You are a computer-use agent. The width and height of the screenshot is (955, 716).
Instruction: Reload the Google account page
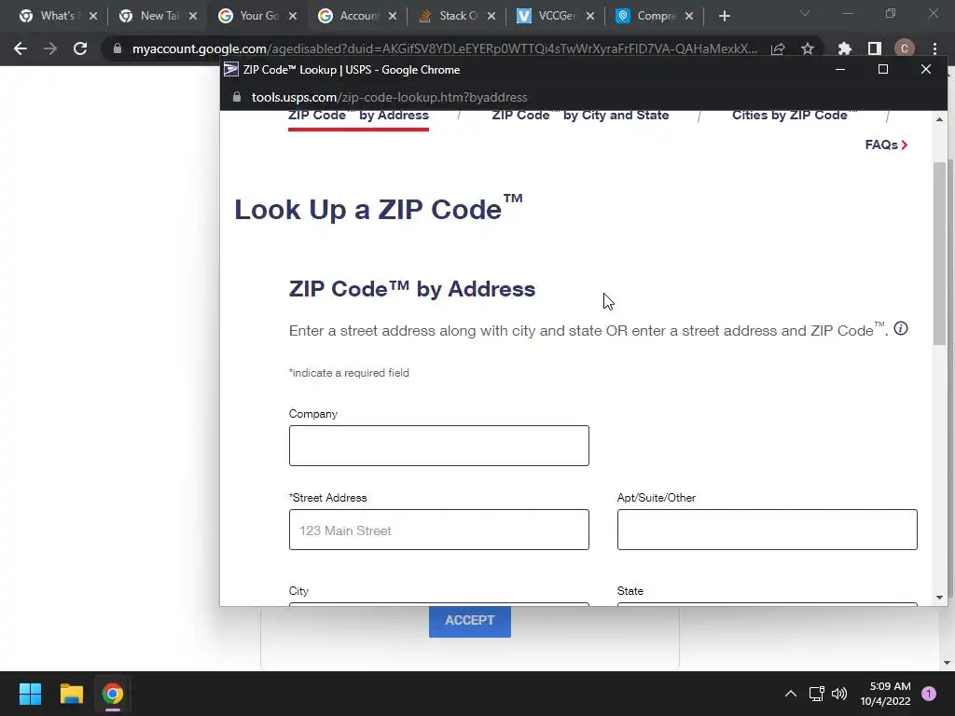coord(80,48)
